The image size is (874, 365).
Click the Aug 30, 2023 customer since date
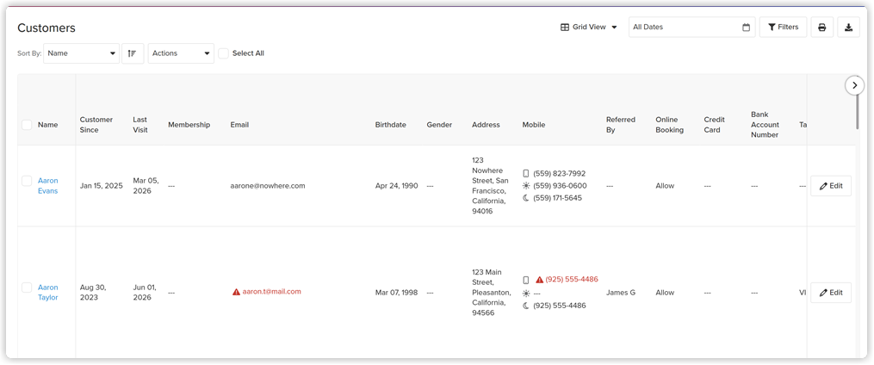click(x=93, y=293)
